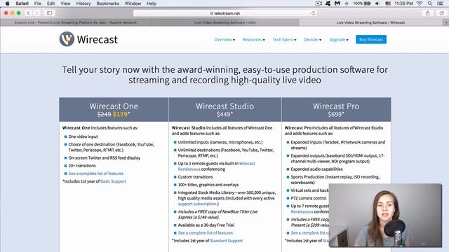Open Wirecast Studio complete list of features
449x252 pixels.
click(206, 233)
